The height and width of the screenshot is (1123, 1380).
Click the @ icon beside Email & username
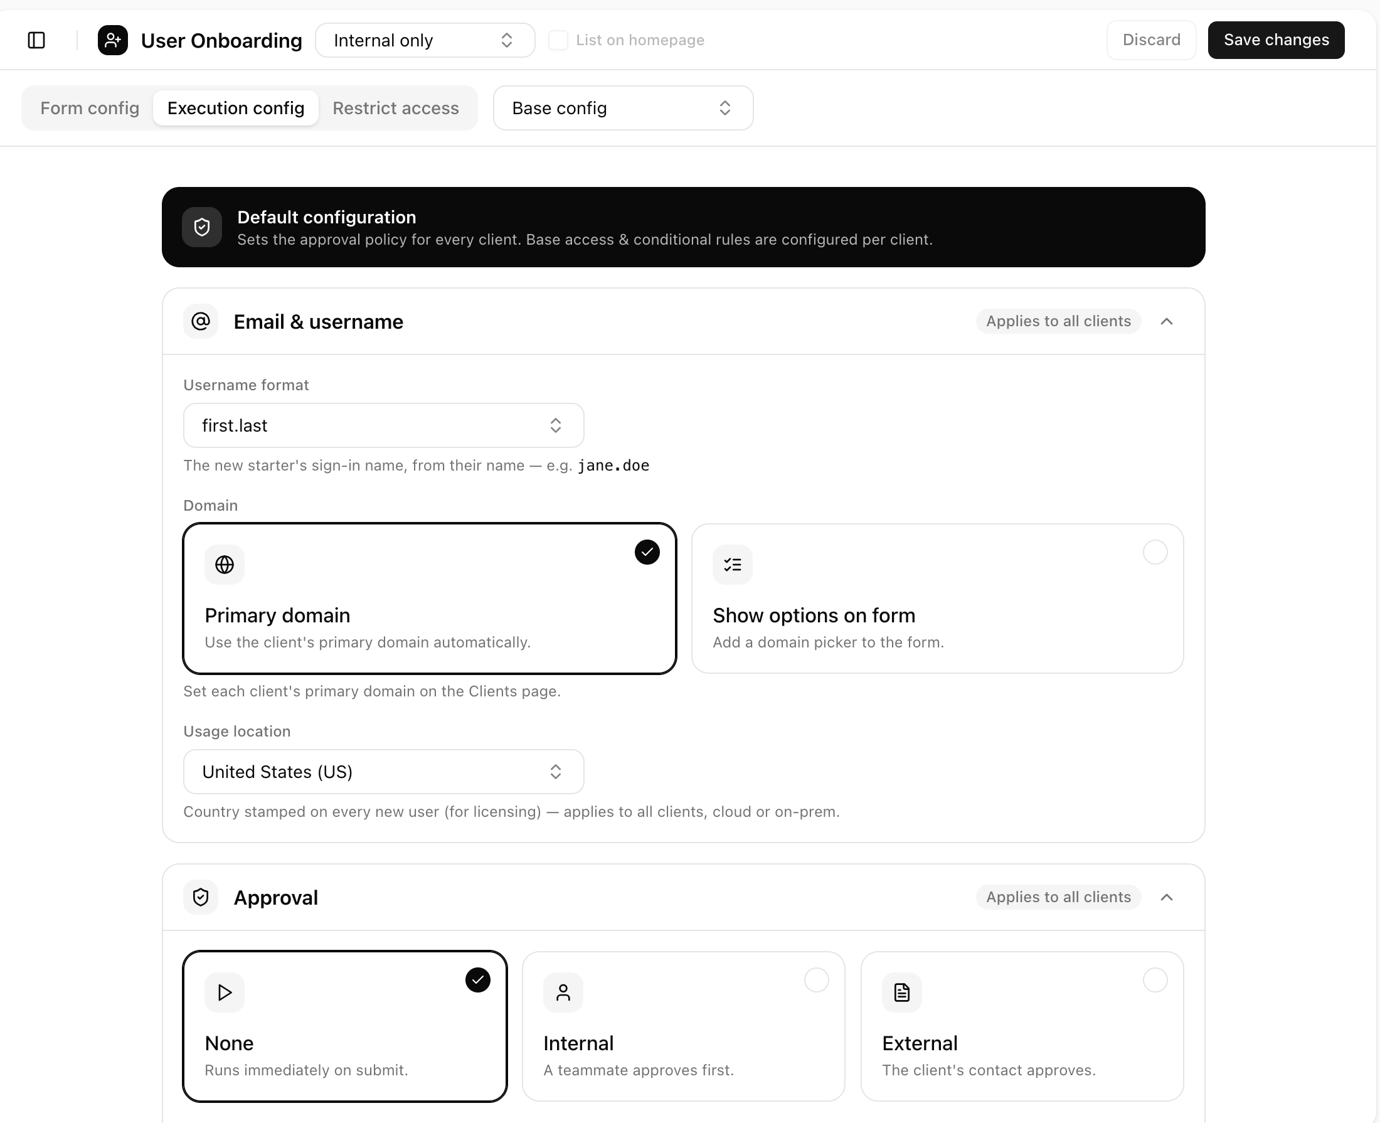(201, 321)
